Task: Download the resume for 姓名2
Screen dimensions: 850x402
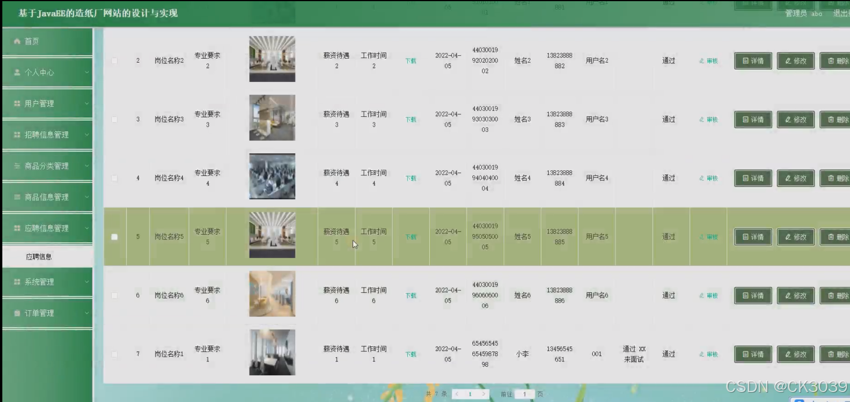Action: click(411, 61)
